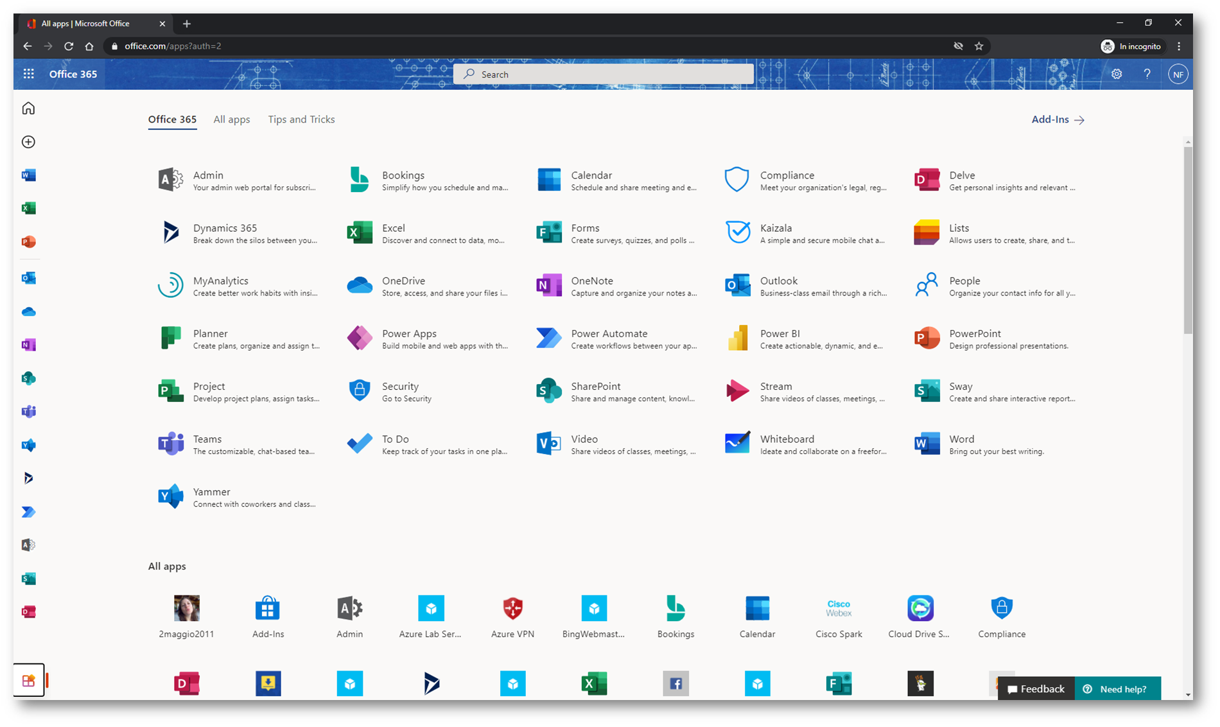The image size is (1220, 727).
Task: Launch the Kaizala app tile
Action: click(x=806, y=233)
